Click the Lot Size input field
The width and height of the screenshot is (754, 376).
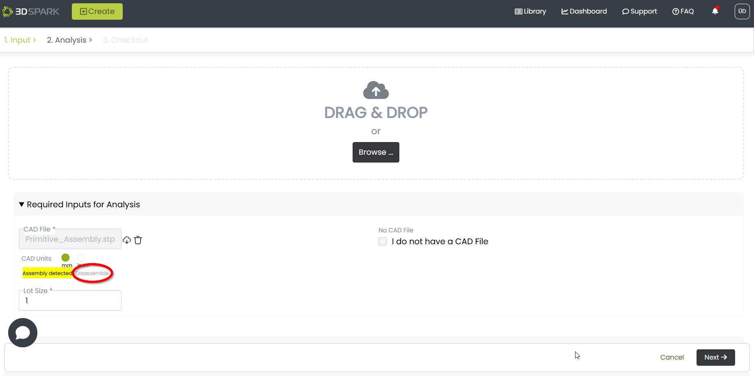coord(70,301)
